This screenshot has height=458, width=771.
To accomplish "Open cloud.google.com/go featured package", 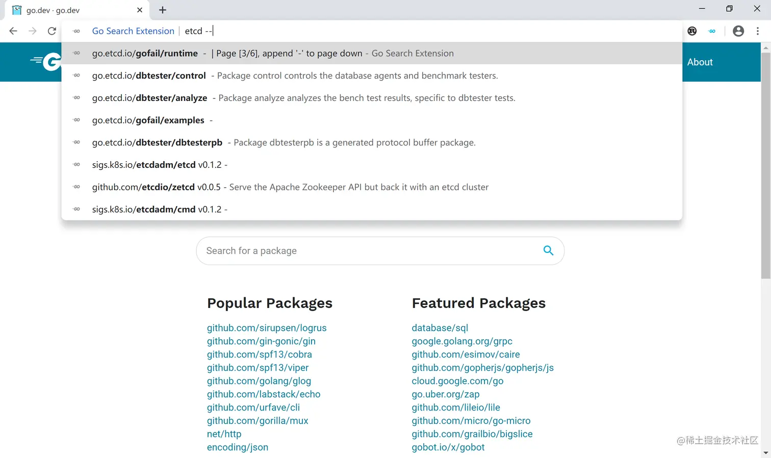I will click(x=458, y=381).
